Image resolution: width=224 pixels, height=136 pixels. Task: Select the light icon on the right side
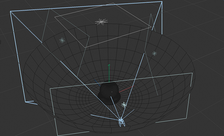[x=154, y=53]
